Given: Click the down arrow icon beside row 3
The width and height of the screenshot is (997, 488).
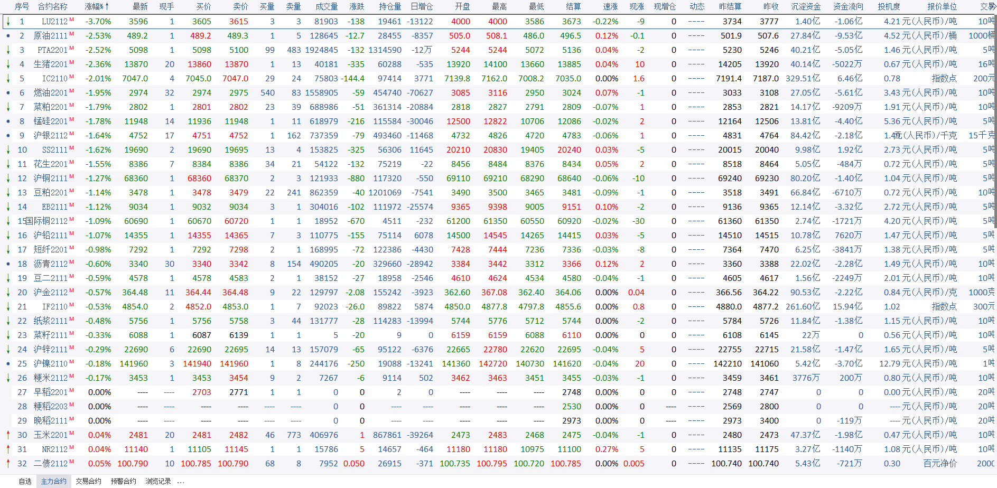Looking at the screenshot, I should tap(8, 50).
